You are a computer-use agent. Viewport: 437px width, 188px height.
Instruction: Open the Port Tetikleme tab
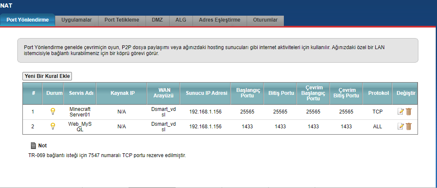[x=122, y=20]
